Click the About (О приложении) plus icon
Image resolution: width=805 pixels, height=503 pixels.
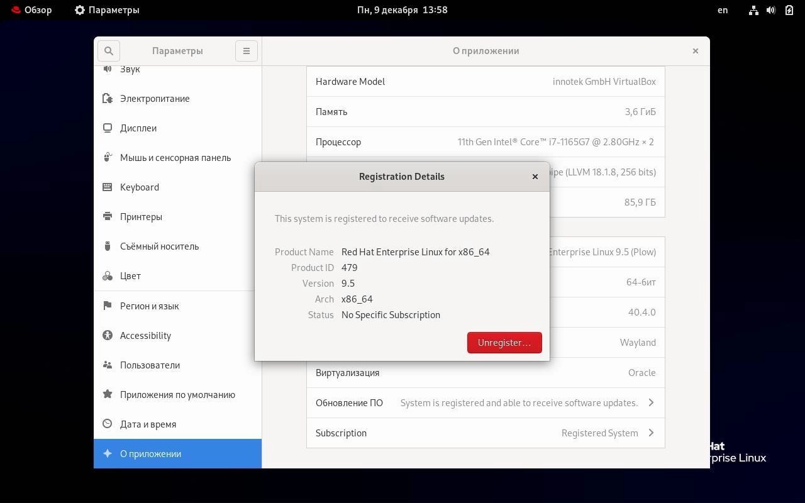tap(107, 453)
